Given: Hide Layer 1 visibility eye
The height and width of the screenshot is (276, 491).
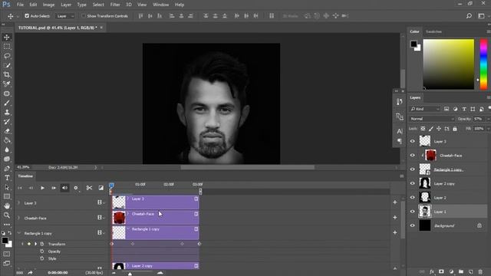Looking at the screenshot, I should (413, 212).
